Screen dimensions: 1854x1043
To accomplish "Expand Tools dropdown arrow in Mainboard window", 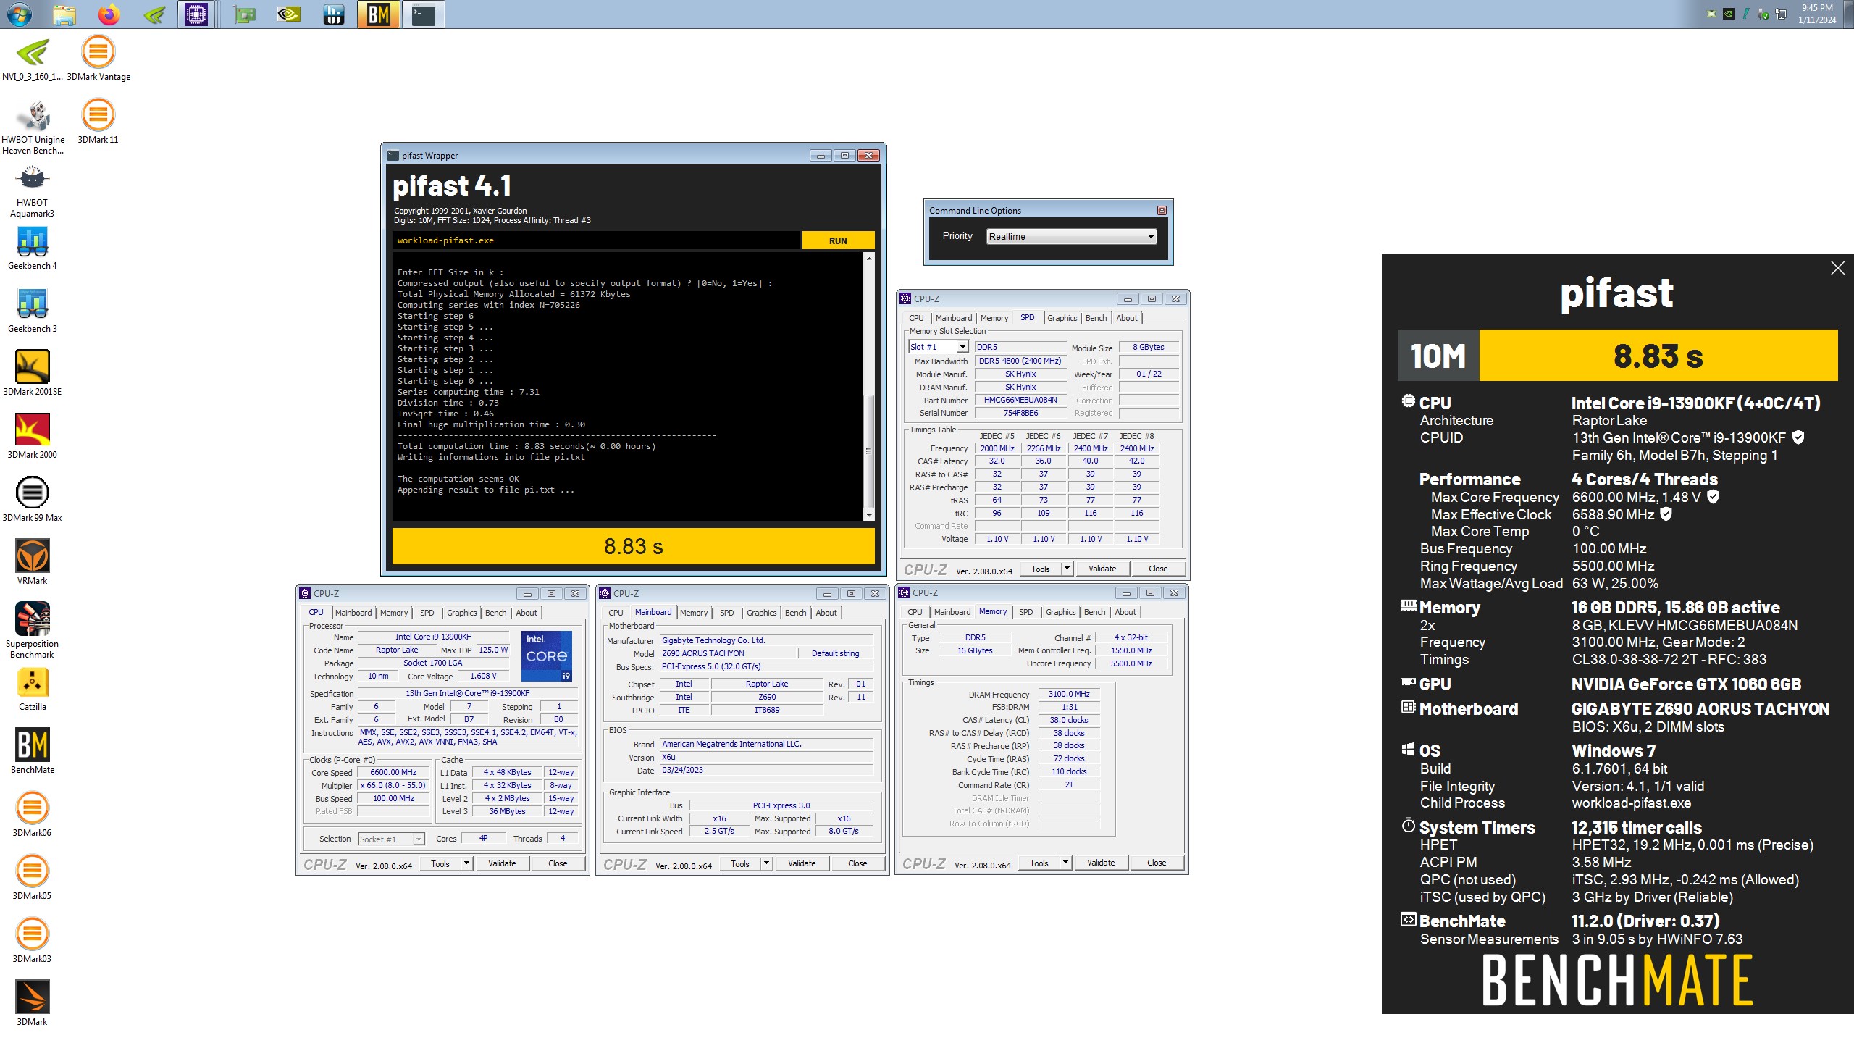I will tap(766, 863).
